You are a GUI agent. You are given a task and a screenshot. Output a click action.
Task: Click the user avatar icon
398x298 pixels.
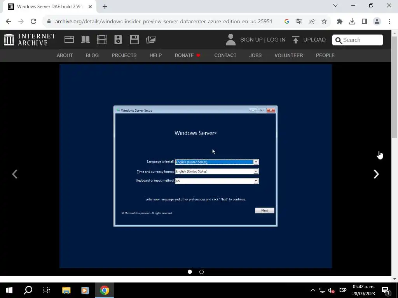pos(230,40)
